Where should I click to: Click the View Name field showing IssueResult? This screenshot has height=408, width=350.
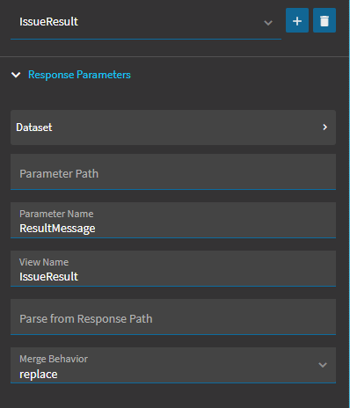[x=173, y=268]
